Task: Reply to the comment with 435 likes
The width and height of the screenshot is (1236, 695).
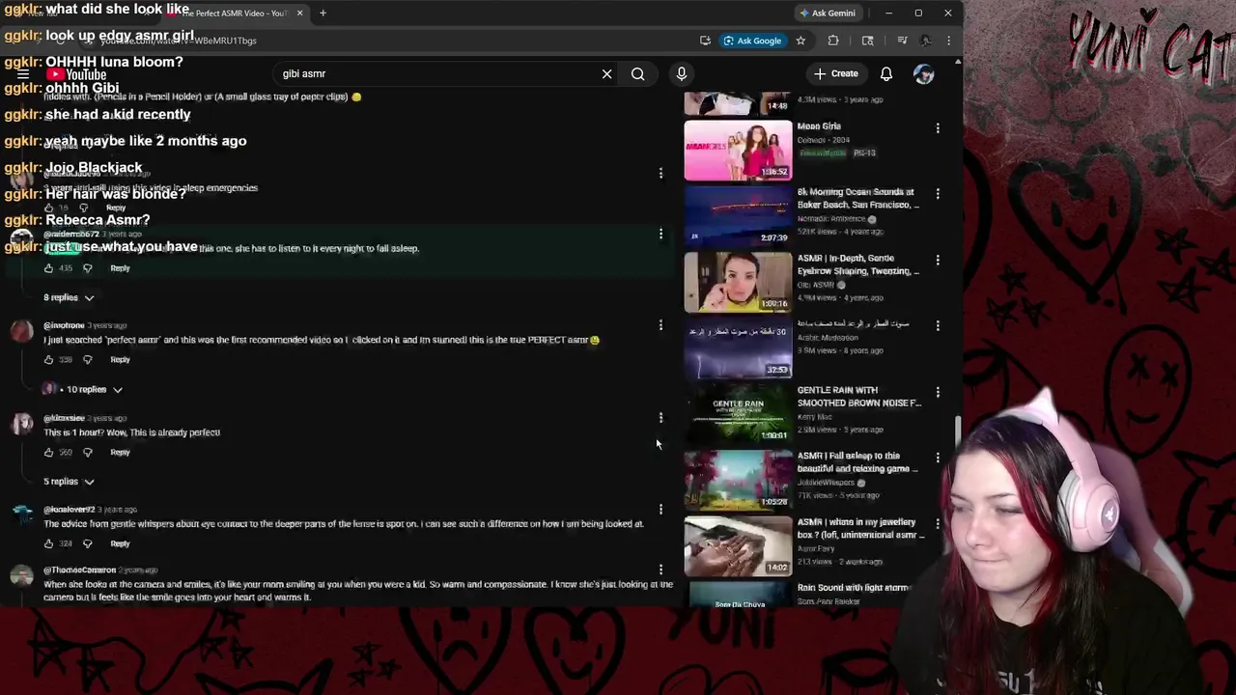Action: [120, 268]
